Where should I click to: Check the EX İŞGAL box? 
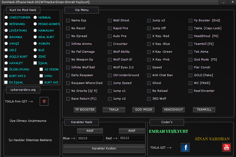(x=6, y=82)
